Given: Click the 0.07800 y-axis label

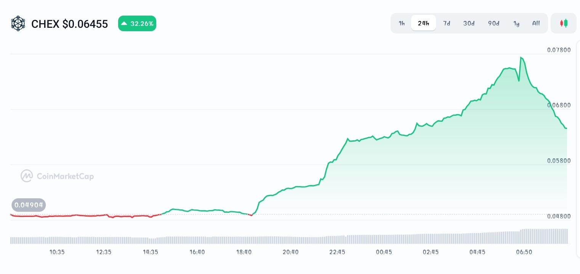Looking at the screenshot, I should coord(559,50).
